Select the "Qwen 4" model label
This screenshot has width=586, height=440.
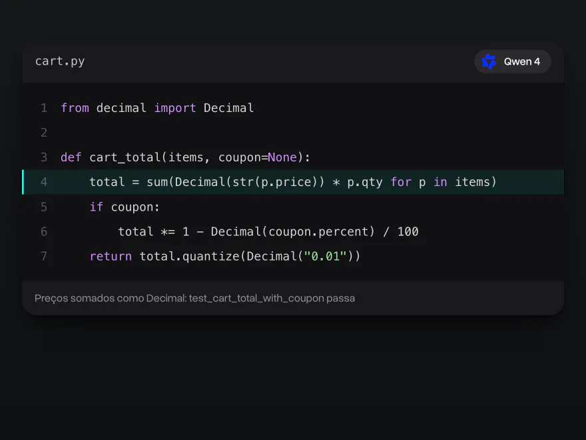pos(521,62)
